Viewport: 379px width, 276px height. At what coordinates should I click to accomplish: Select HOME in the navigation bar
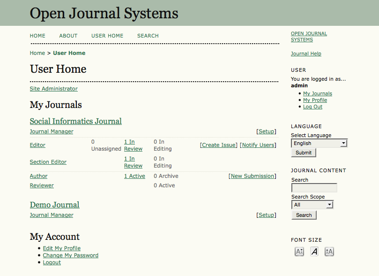pyautogui.click(x=37, y=36)
